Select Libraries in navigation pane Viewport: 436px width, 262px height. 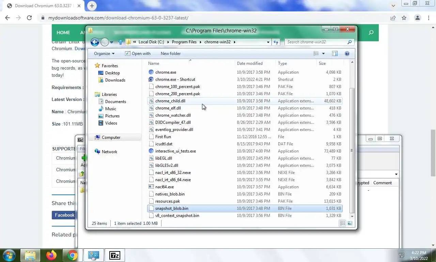[106, 94]
